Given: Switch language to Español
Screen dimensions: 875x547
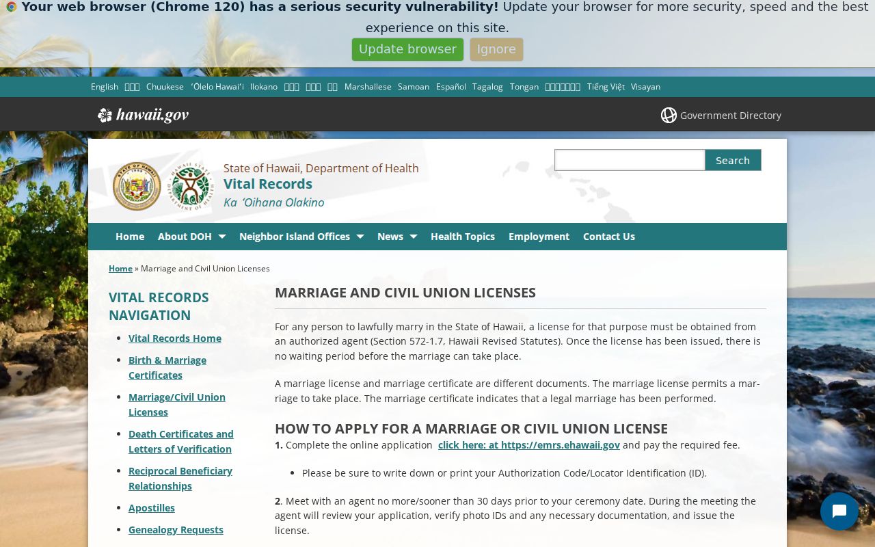Looking at the screenshot, I should click(451, 87).
